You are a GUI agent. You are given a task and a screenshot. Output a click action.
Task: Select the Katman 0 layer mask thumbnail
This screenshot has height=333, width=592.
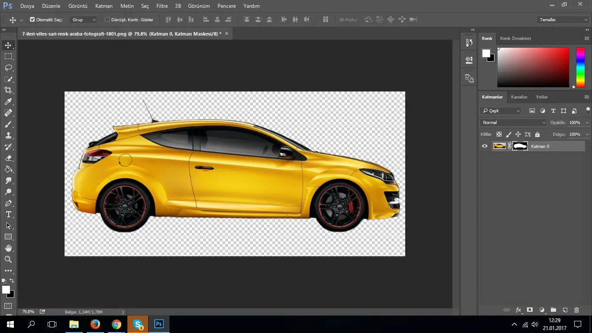pos(520,146)
